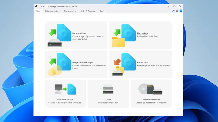
Task: Click the Restoration title text
Action: (143, 63)
